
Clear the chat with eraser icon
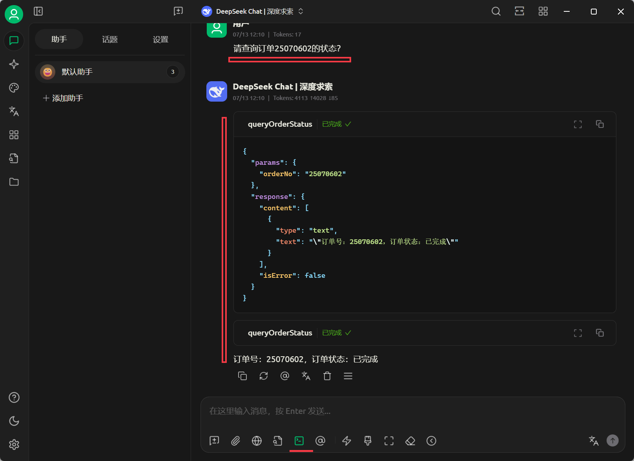[x=410, y=441]
